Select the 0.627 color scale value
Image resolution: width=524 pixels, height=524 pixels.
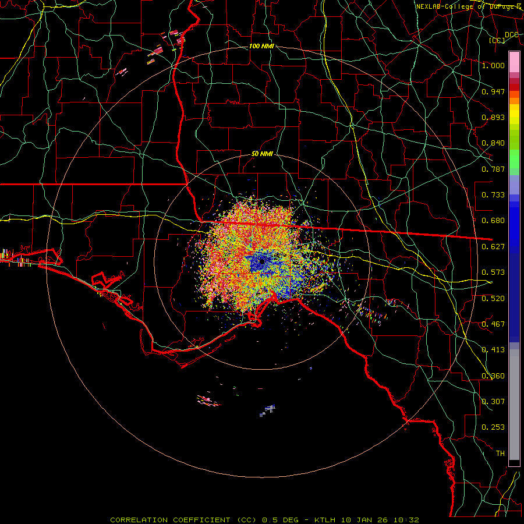(x=493, y=247)
